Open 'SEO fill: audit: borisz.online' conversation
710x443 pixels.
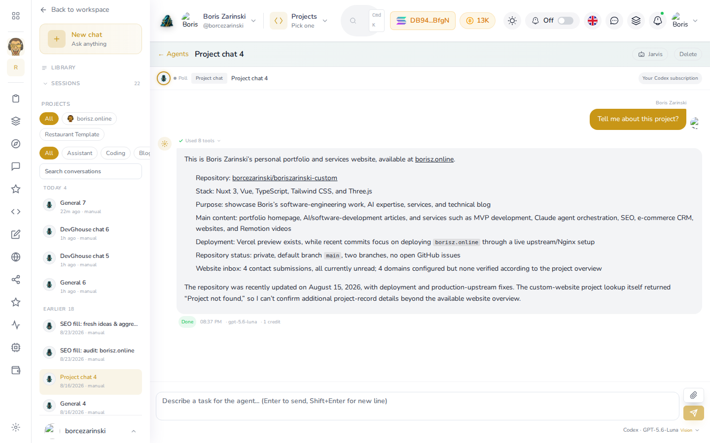[x=91, y=354]
